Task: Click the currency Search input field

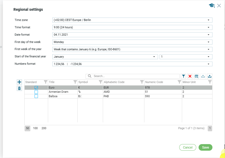Action: (135, 76)
